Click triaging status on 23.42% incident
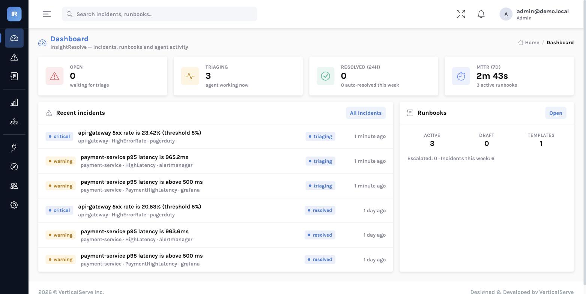Viewport: 586px width, 294px height. pyautogui.click(x=320, y=136)
